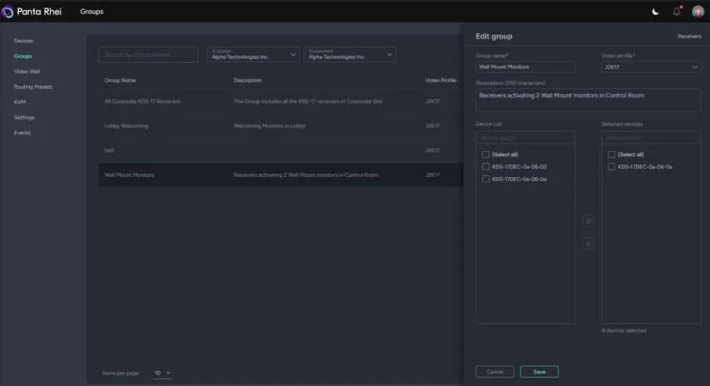Go to Video Wall in sidebar

point(27,72)
